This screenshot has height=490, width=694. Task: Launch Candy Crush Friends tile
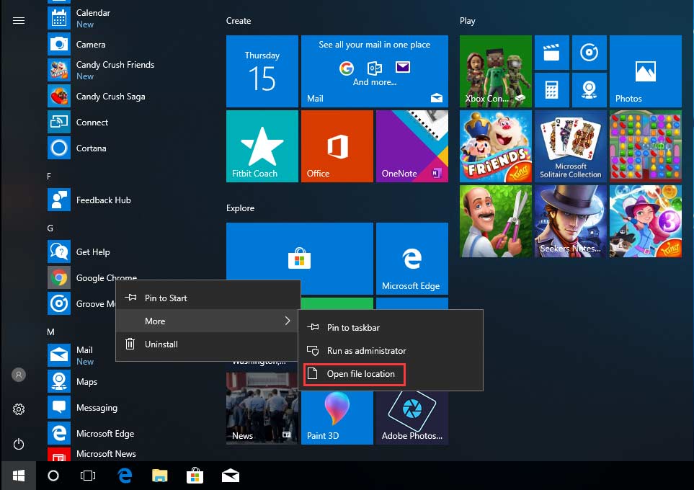click(x=496, y=146)
